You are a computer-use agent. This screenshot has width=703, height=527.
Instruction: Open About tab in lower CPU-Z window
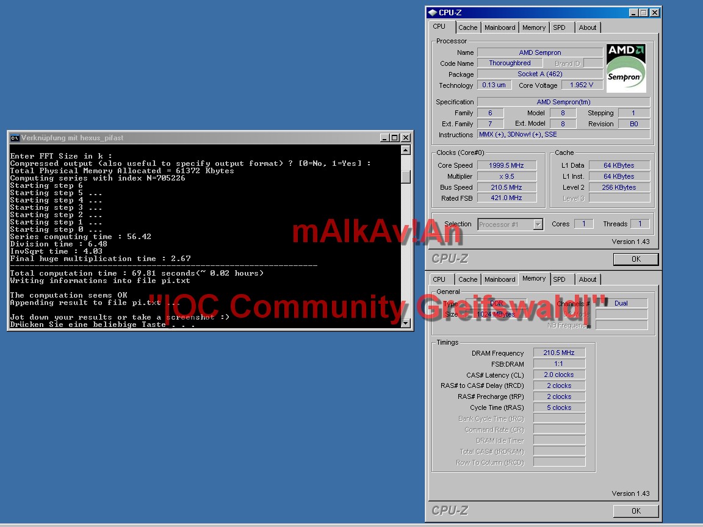pyautogui.click(x=587, y=279)
